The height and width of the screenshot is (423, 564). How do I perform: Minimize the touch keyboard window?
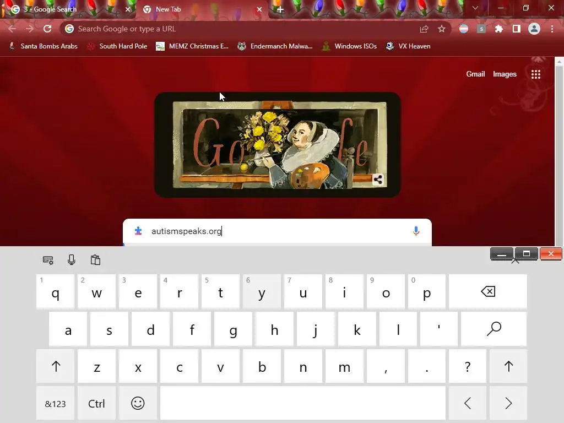coord(502,254)
